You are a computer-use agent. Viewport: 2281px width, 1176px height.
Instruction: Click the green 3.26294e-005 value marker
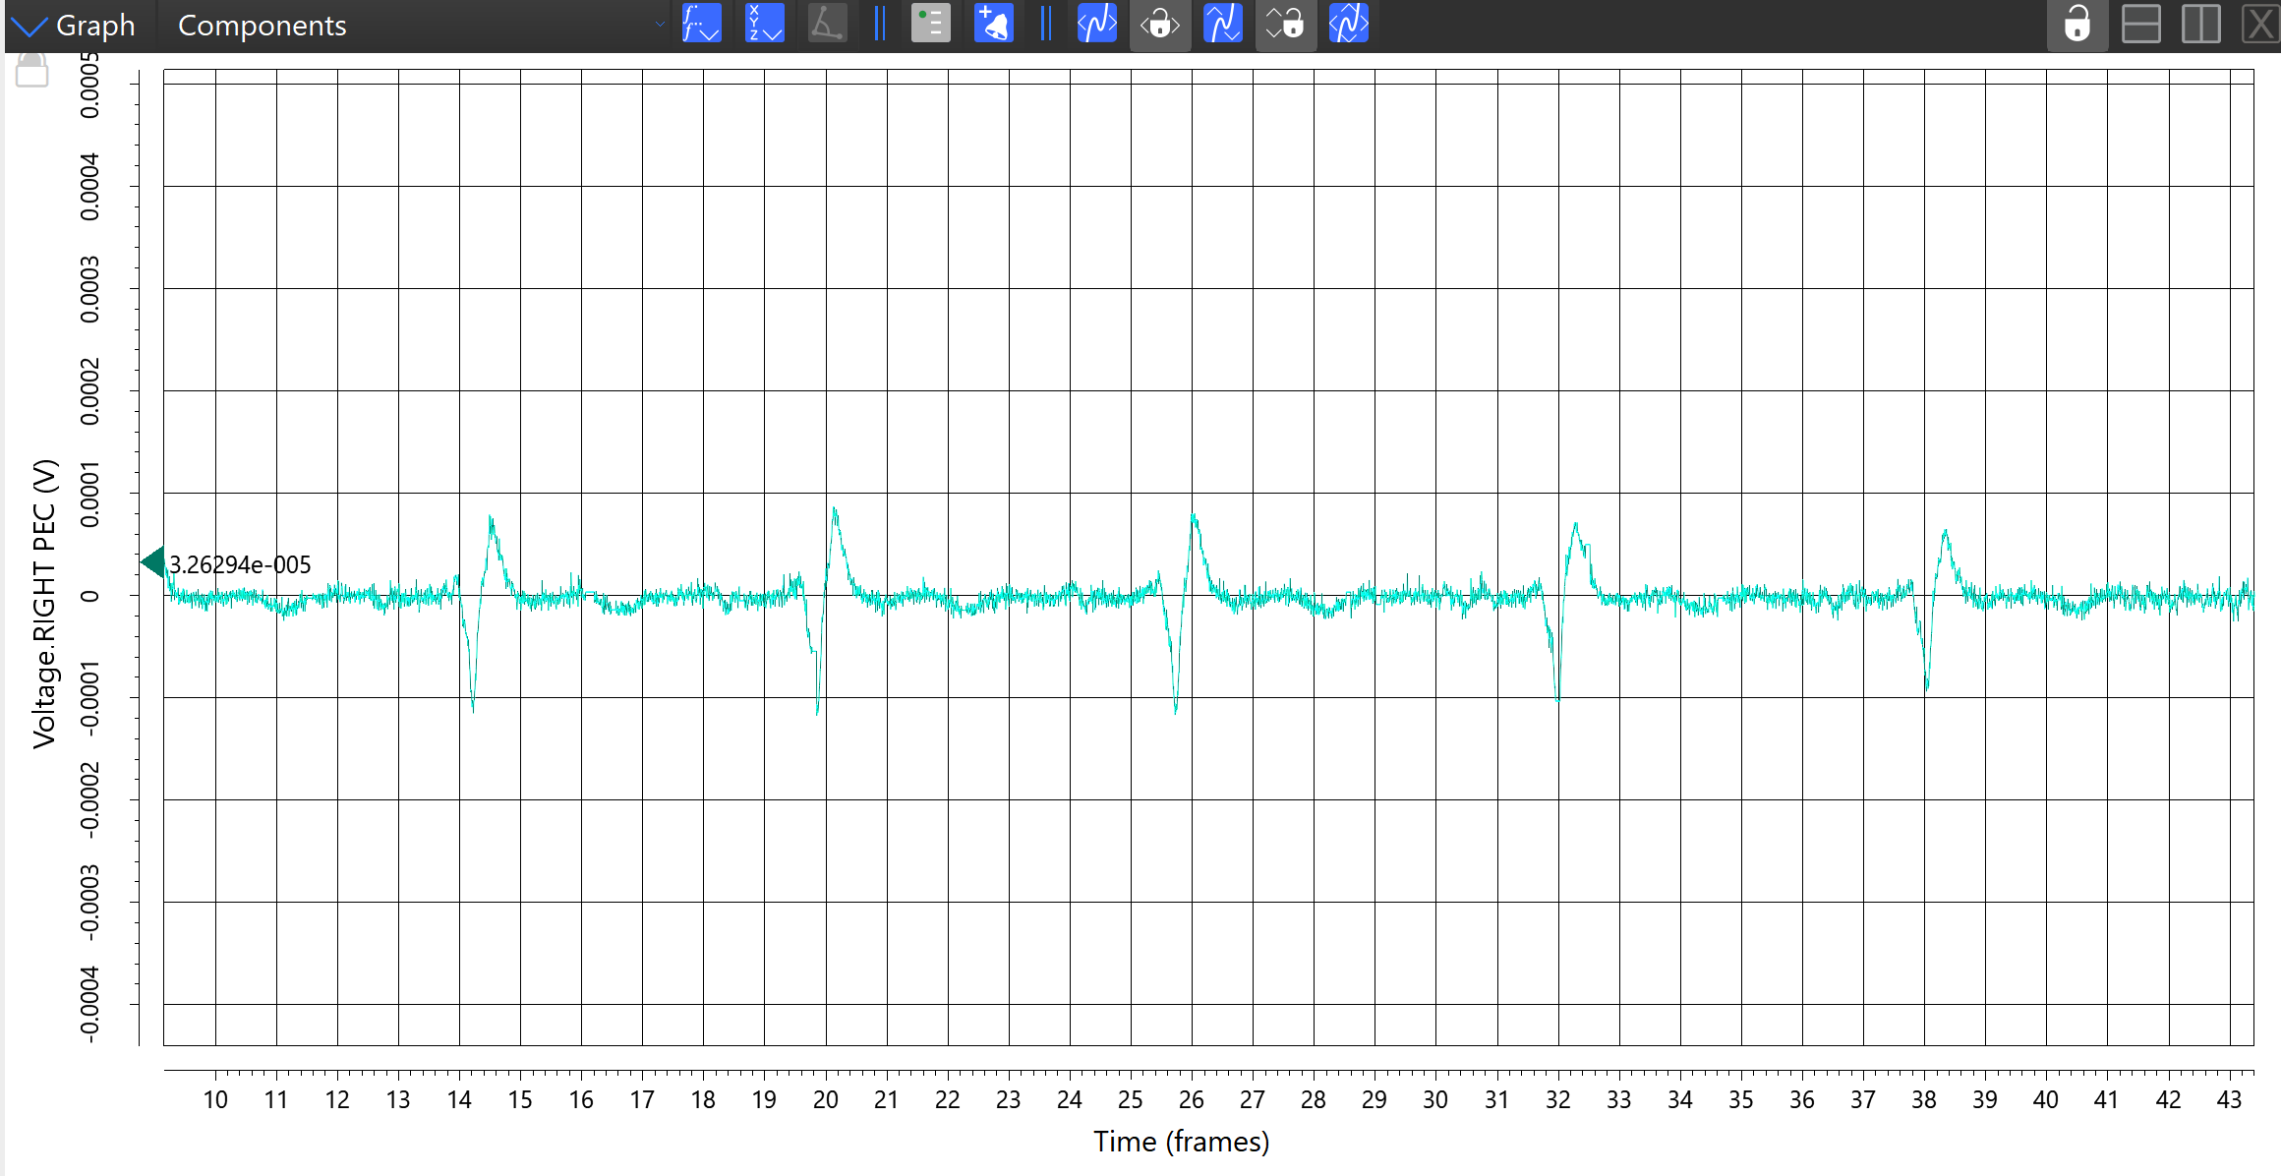154,562
